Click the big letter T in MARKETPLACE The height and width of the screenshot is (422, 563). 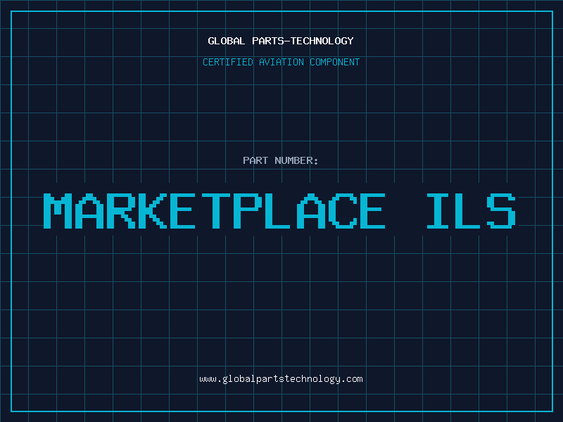click(x=214, y=211)
